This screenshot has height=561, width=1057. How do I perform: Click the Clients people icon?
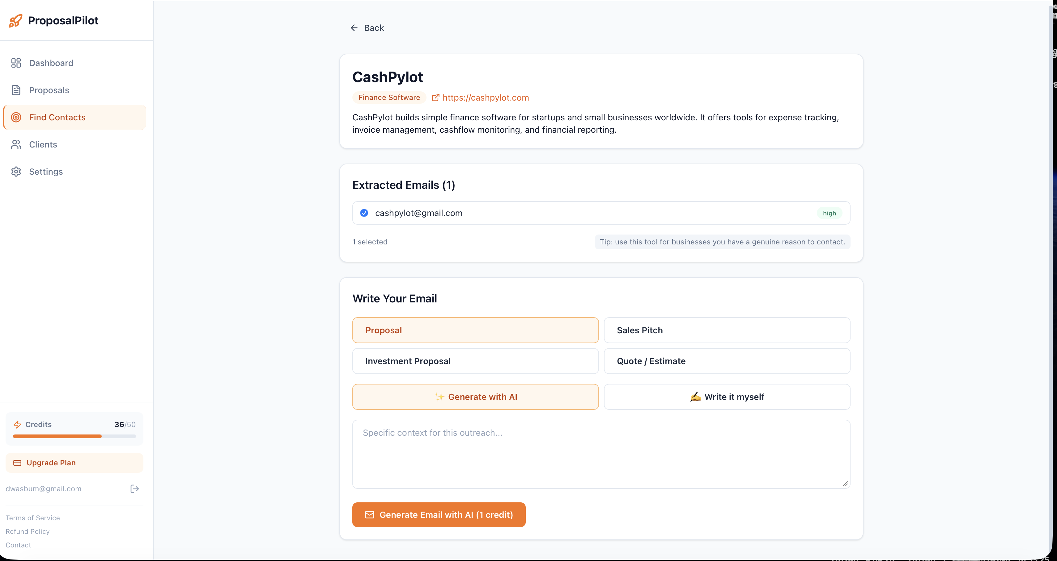click(x=16, y=144)
